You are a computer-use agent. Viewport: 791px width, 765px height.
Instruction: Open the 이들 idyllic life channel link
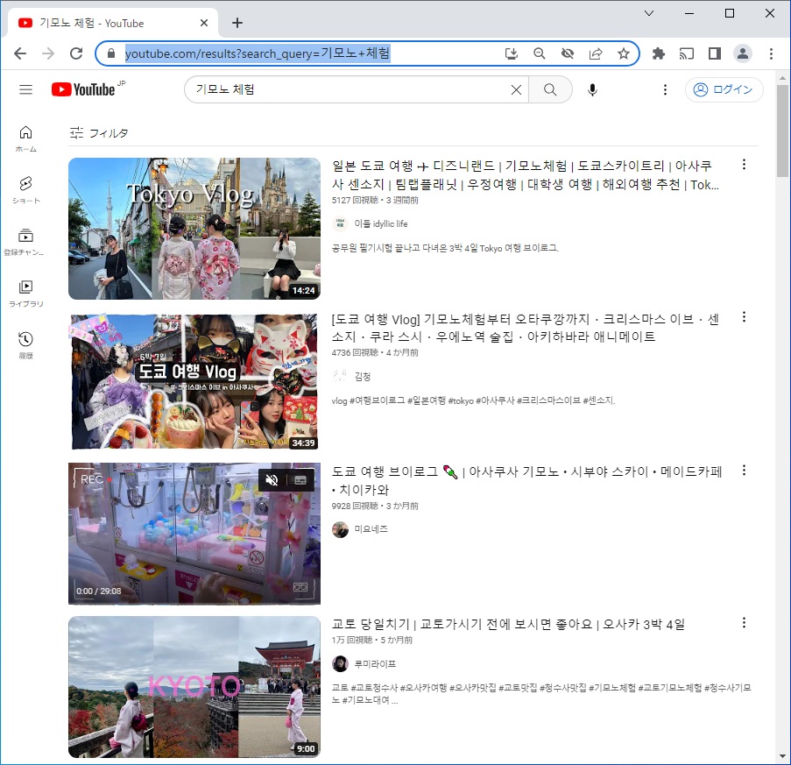[380, 224]
